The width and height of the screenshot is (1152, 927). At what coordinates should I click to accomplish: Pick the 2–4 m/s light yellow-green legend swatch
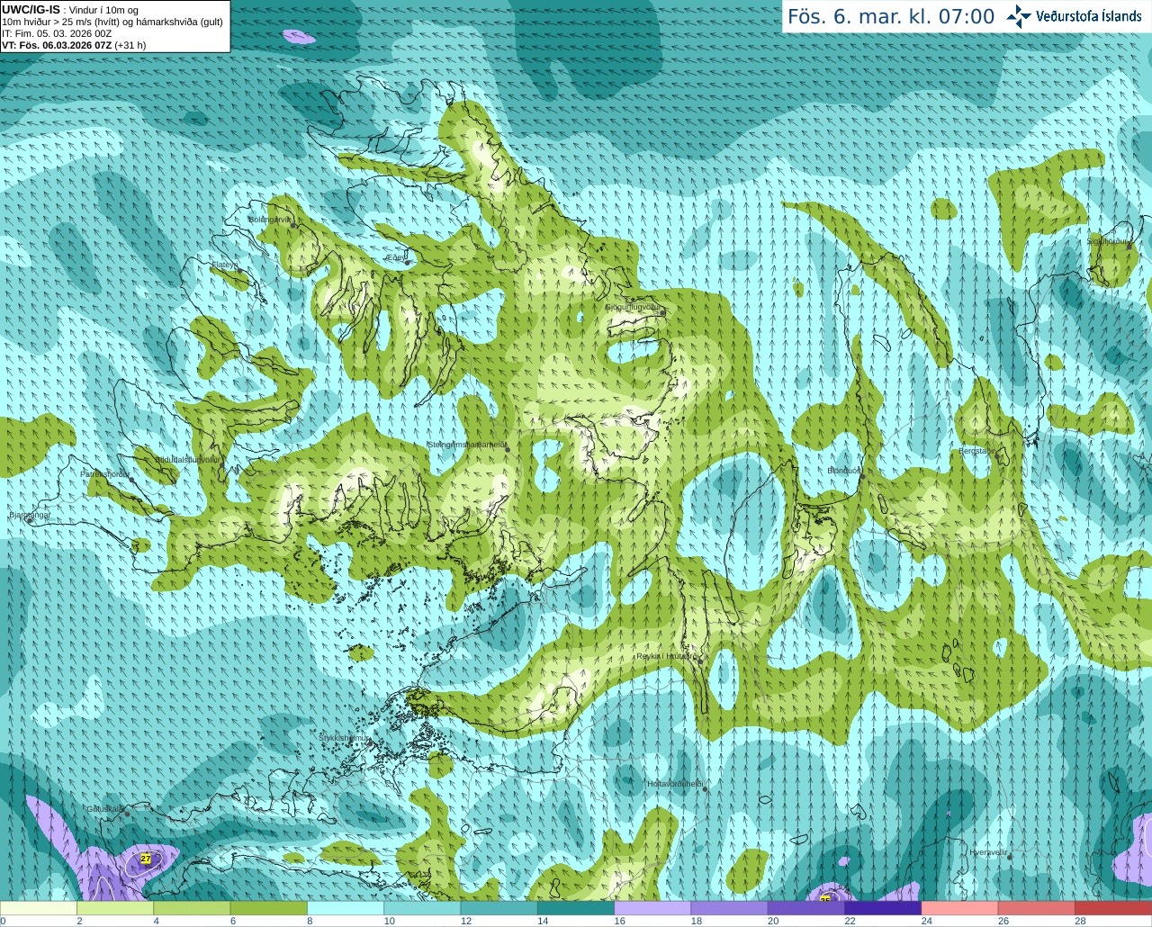(x=115, y=908)
